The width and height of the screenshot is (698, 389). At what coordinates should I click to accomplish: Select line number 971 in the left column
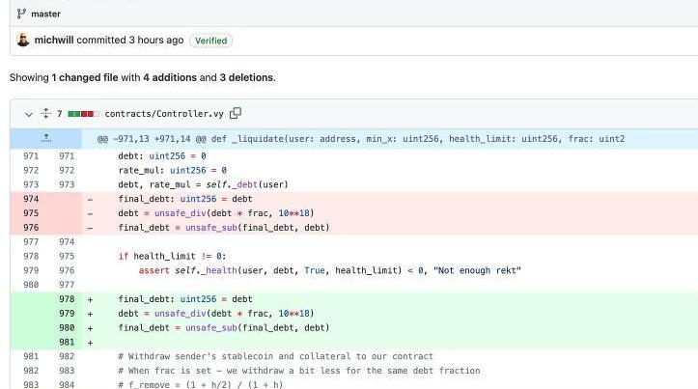point(31,155)
